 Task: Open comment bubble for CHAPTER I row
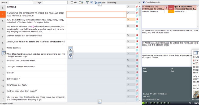137,10
